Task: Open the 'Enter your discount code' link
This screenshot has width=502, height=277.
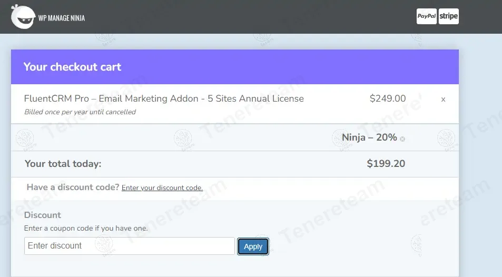Action: 162,188
